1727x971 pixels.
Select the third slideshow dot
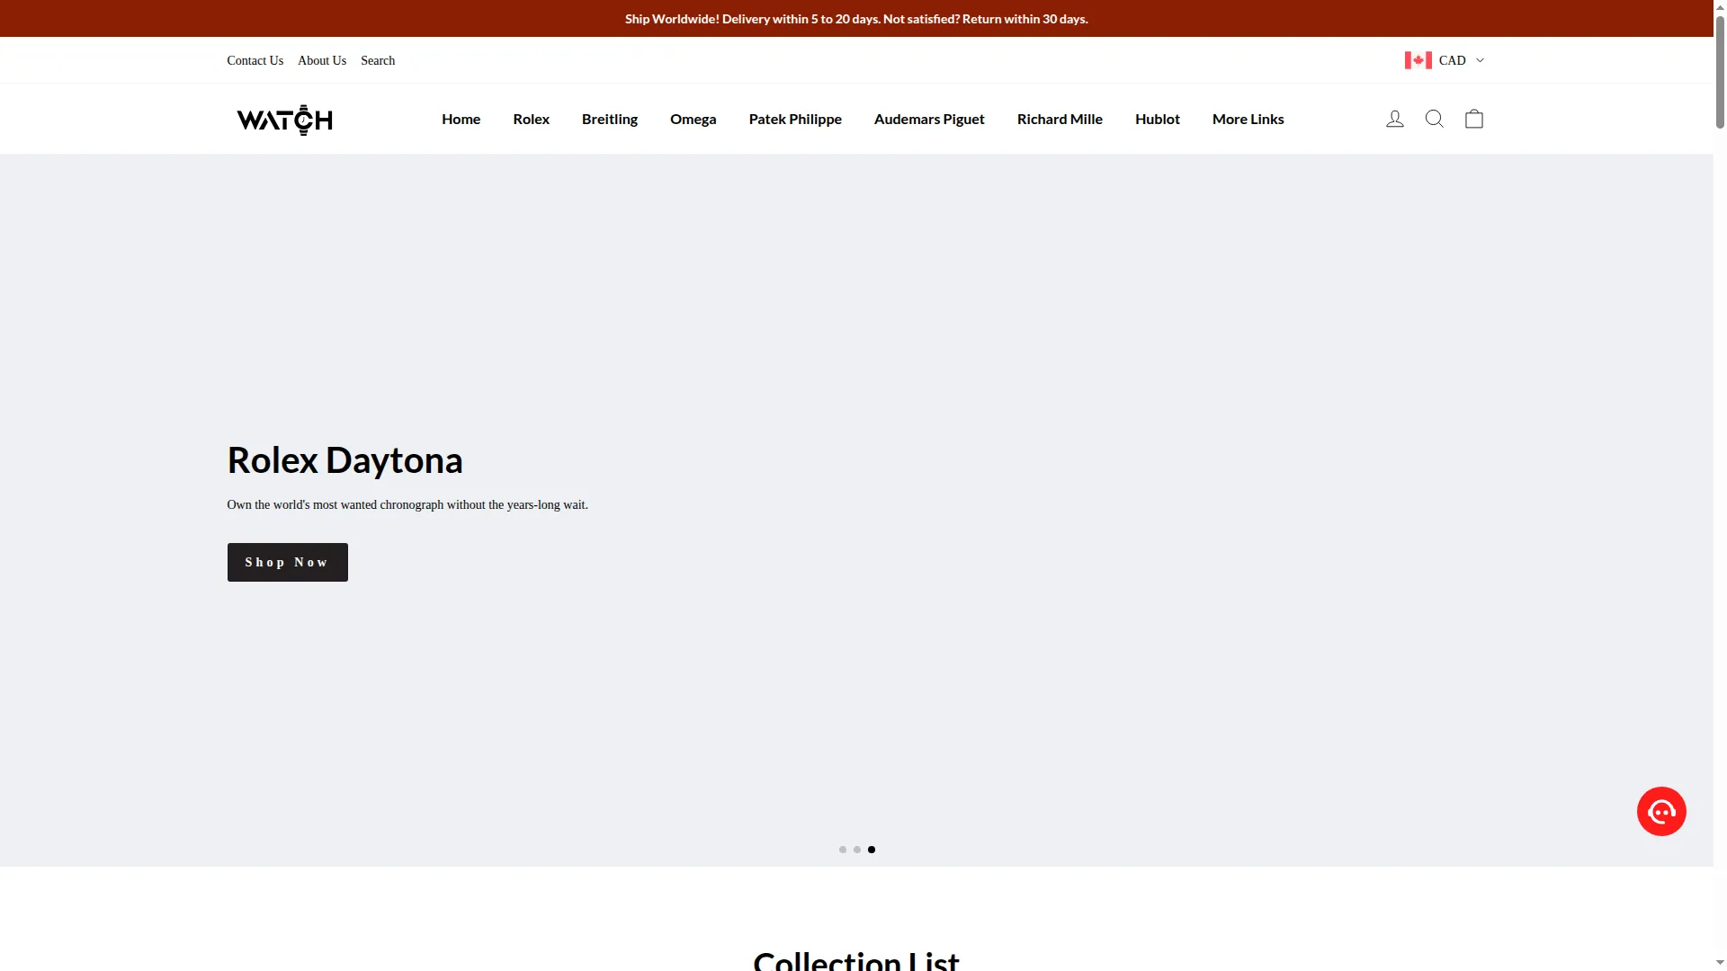(x=871, y=850)
